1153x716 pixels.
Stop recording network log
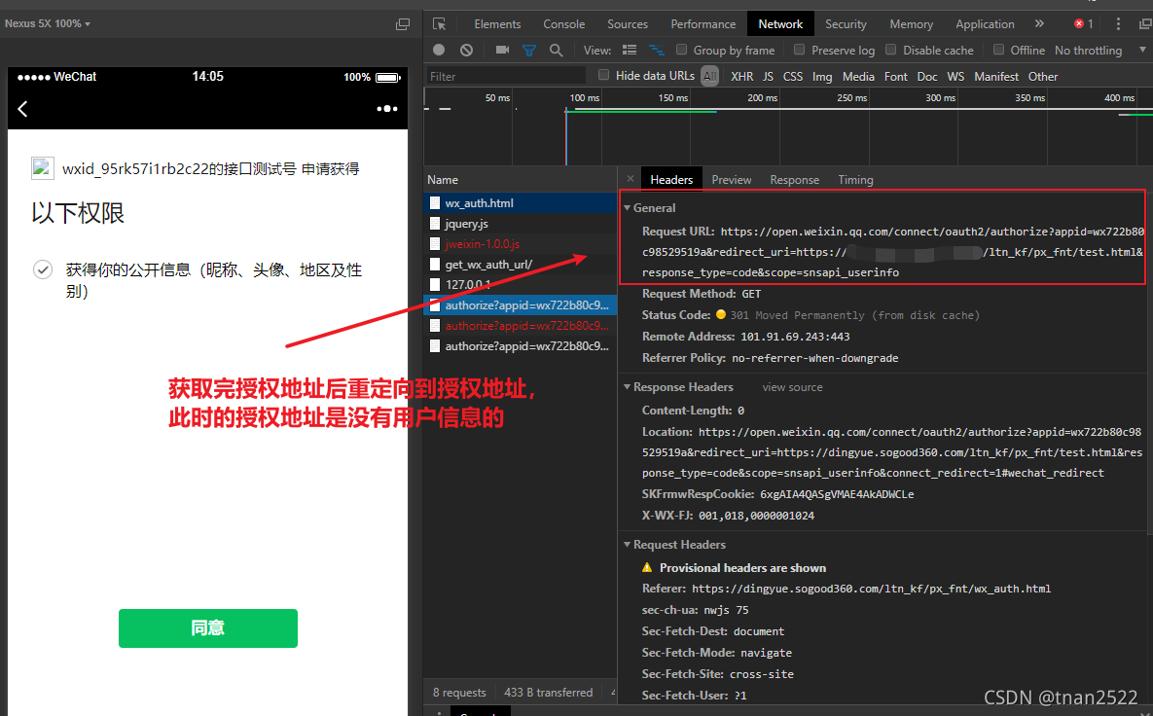pyautogui.click(x=439, y=50)
